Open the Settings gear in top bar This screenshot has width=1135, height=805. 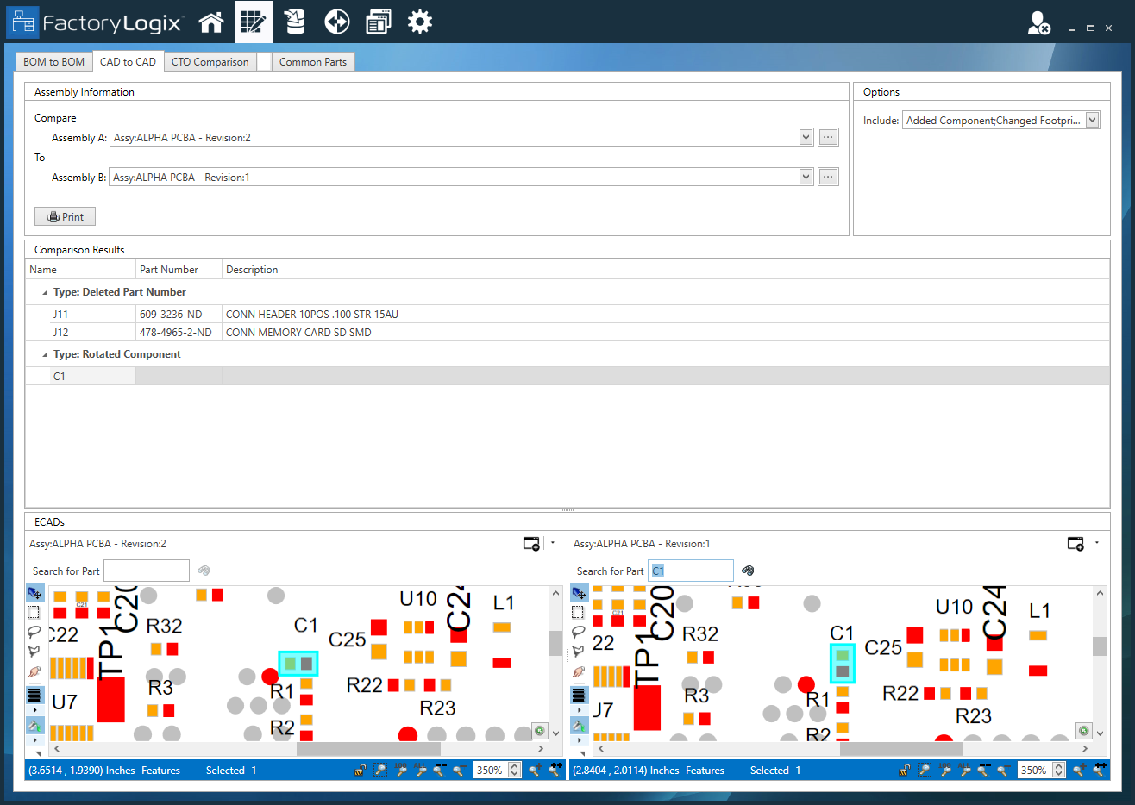(420, 22)
